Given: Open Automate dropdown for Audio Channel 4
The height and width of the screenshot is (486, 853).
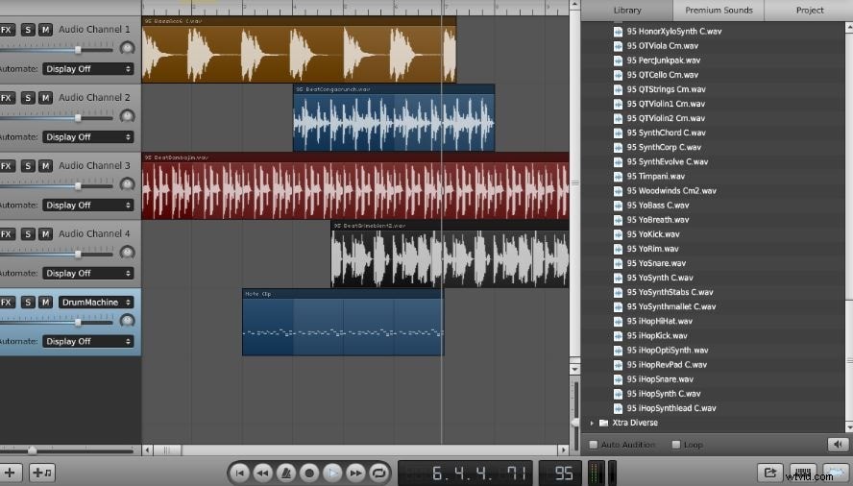Looking at the screenshot, I should click(x=87, y=273).
